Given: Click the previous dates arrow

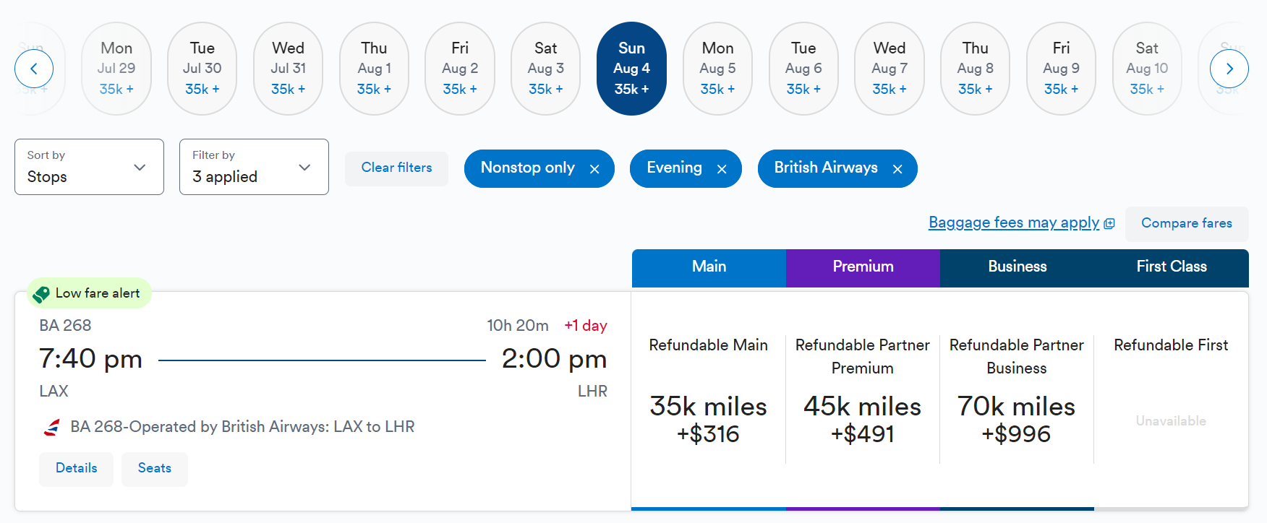Looking at the screenshot, I should 33,69.
